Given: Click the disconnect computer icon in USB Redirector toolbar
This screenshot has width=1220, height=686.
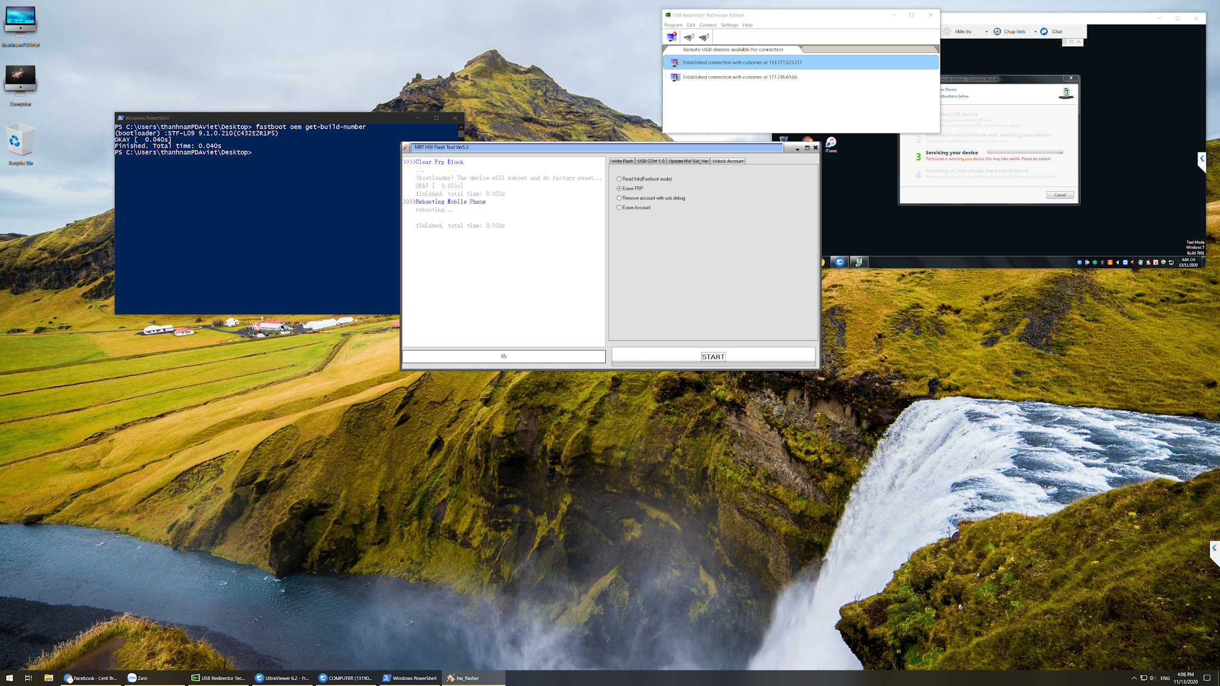Looking at the screenshot, I should (x=672, y=37).
